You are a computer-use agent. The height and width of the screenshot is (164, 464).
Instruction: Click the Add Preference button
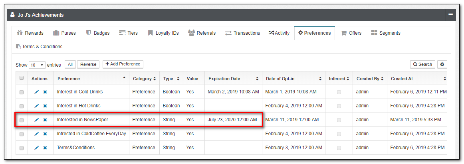coord(123,64)
